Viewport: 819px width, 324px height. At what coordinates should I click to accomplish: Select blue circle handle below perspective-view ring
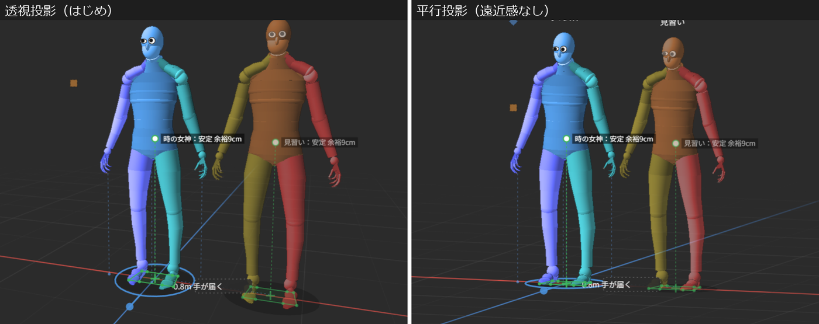click(x=130, y=306)
